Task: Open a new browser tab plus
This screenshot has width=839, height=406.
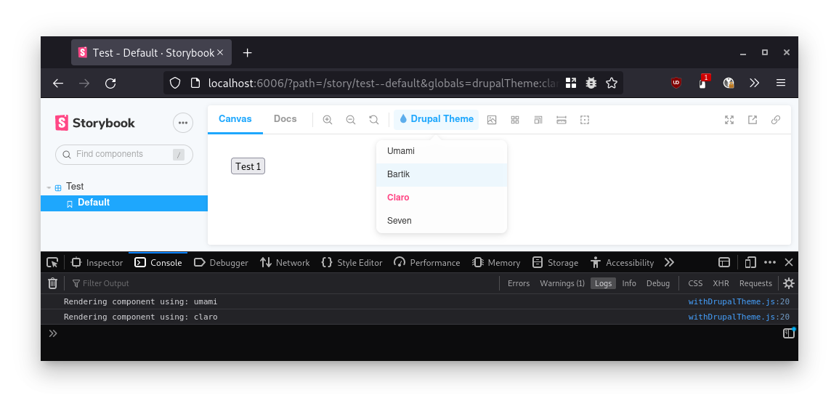Action: (247, 52)
